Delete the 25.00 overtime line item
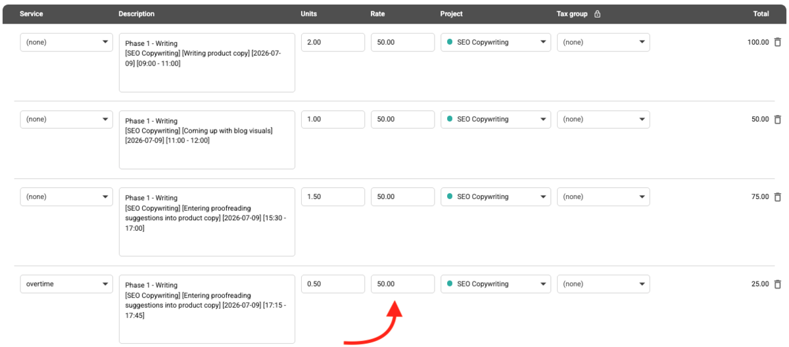Screen dimensions: 789x347 tap(778, 284)
